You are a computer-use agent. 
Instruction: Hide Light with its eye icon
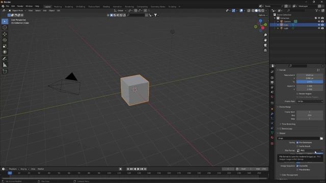coord(319,28)
